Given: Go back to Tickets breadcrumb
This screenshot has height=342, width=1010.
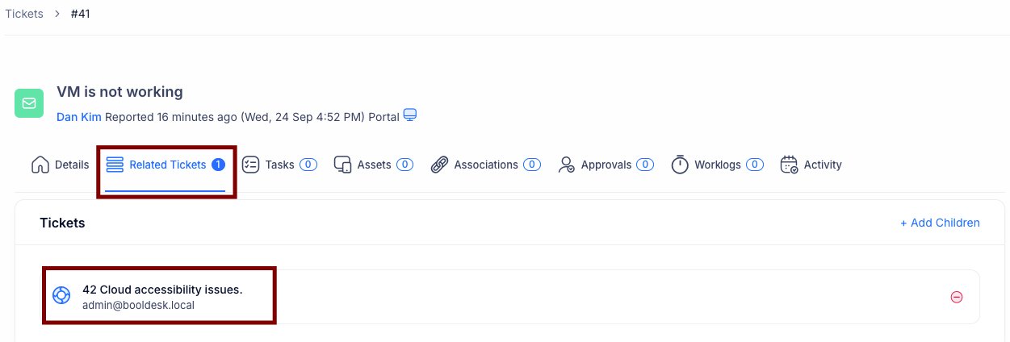Looking at the screenshot, I should (x=24, y=14).
